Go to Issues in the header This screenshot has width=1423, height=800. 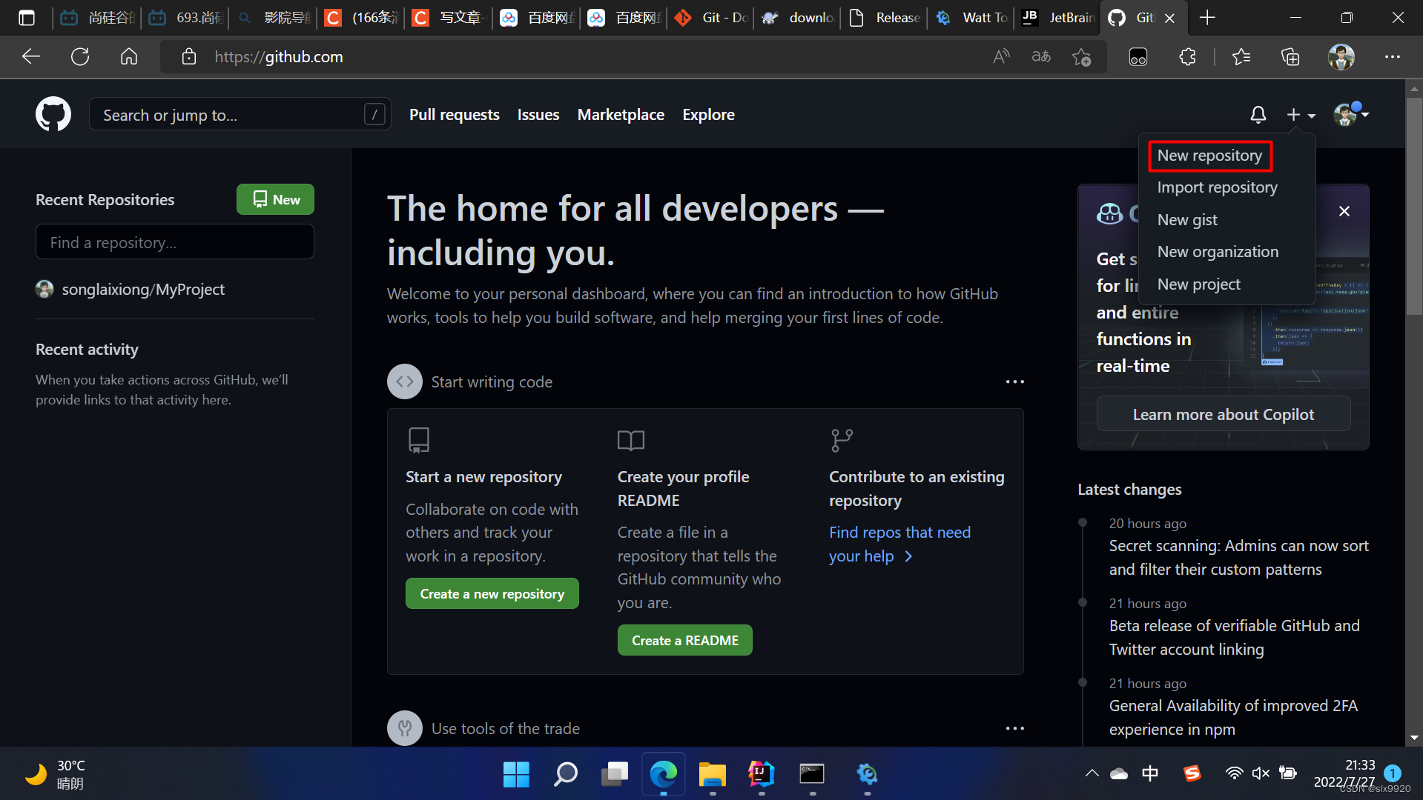pyautogui.click(x=538, y=115)
